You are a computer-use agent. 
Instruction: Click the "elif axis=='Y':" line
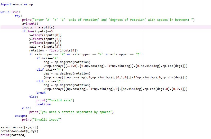(50, 70)
